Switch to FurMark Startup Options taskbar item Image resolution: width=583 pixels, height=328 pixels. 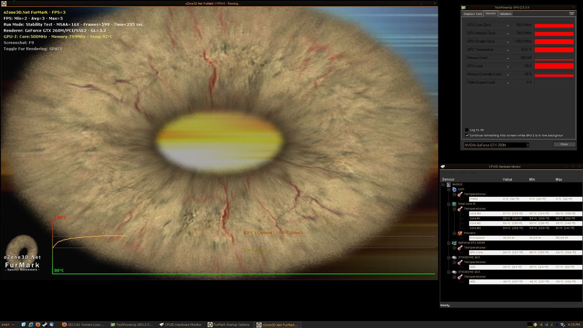tap(230, 325)
